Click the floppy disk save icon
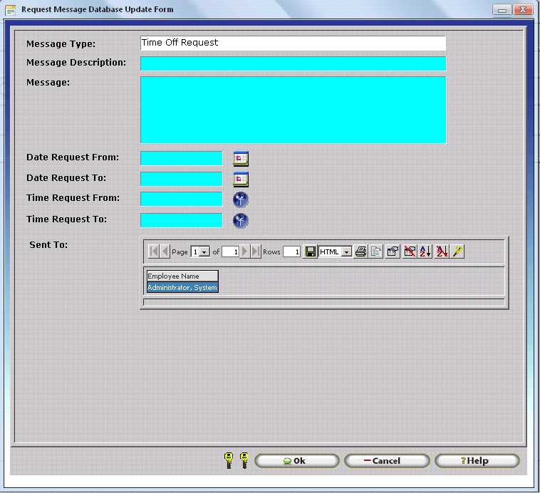Image resolution: width=540 pixels, height=493 pixels. (310, 251)
